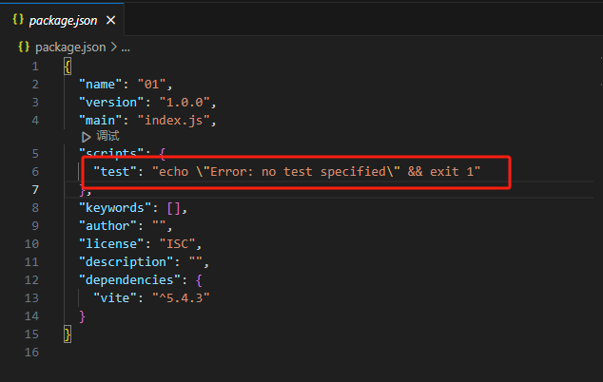
Task: Click line number 6 in the gutter
Action: click(34, 171)
